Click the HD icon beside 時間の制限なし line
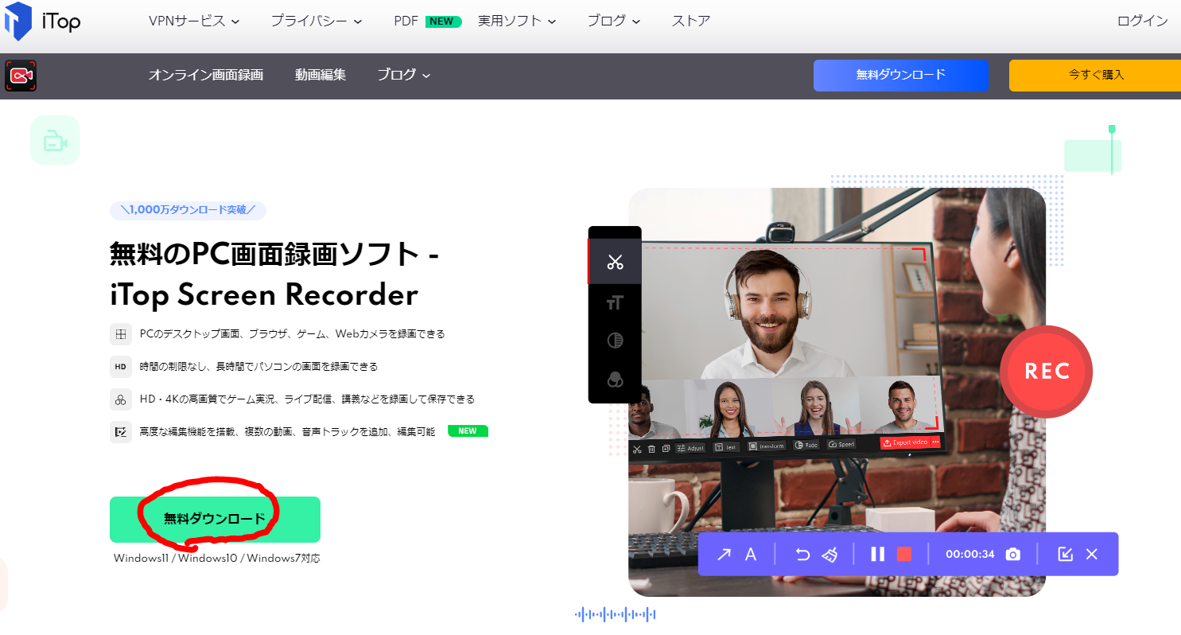The image size is (1181, 635). pos(120,367)
